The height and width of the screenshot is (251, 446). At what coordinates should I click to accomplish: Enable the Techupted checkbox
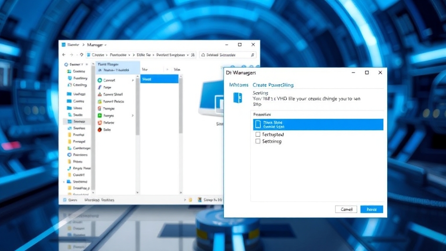[258, 135]
